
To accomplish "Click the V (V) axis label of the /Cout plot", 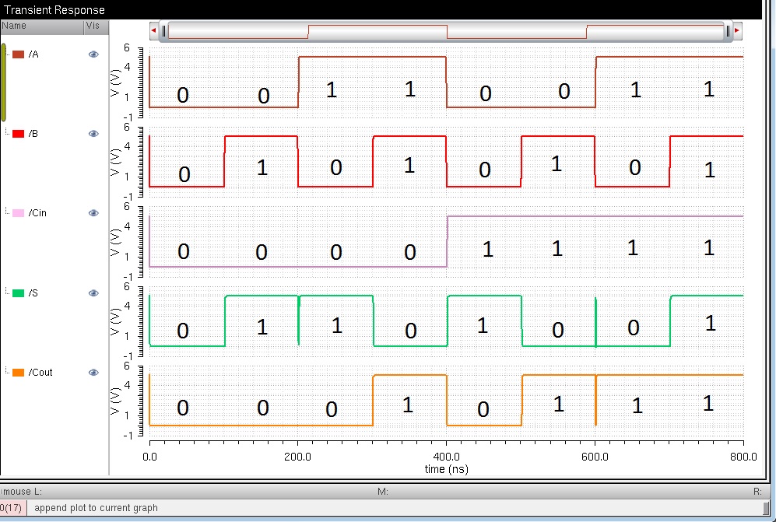I will [115, 401].
